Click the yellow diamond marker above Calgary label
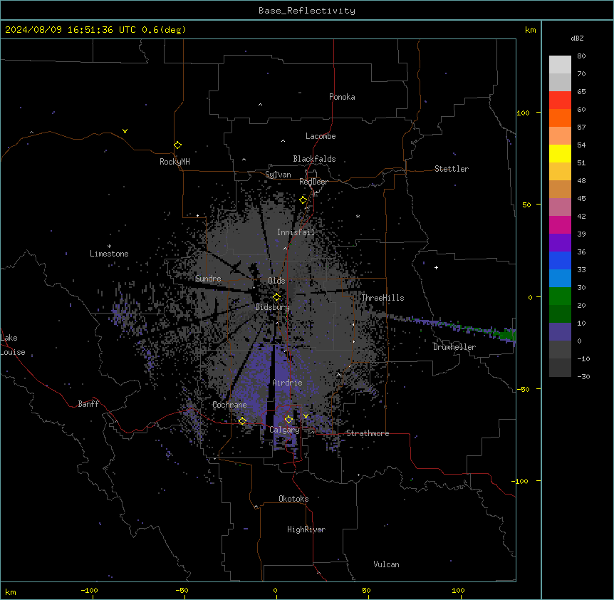Image resolution: width=614 pixels, height=600 pixels. click(x=288, y=420)
